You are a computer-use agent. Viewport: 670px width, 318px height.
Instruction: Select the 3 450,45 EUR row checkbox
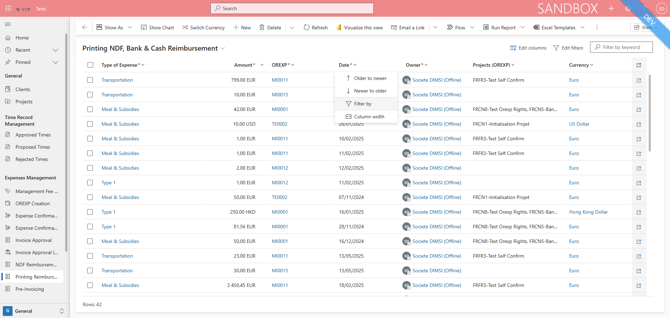tap(90, 285)
